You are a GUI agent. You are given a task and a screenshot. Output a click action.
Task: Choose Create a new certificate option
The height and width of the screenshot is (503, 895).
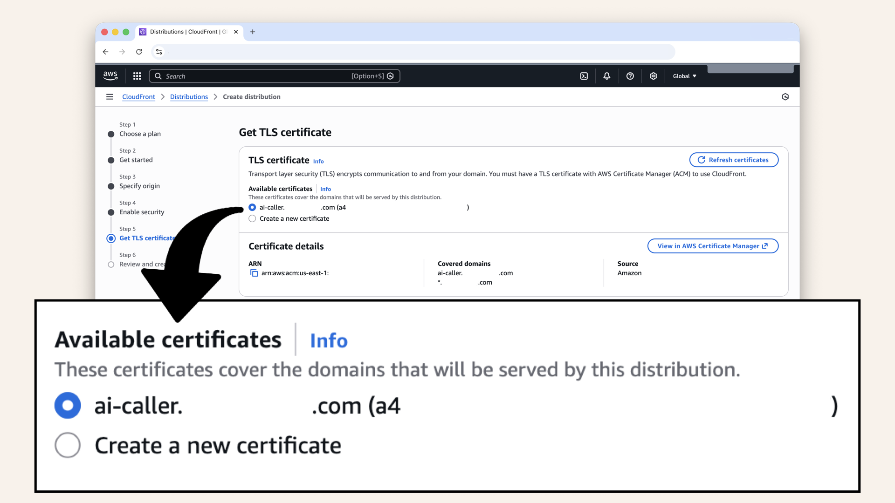(252, 218)
